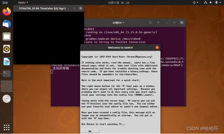Image resolution: width=224 pixels, height=134 pixels.
Task: Close the Welcome to xawtv dialog
Action: [157, 47]
